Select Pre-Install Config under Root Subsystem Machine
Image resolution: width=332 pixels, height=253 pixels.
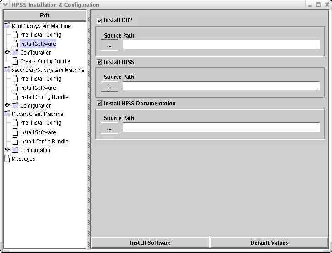point(40,35)
